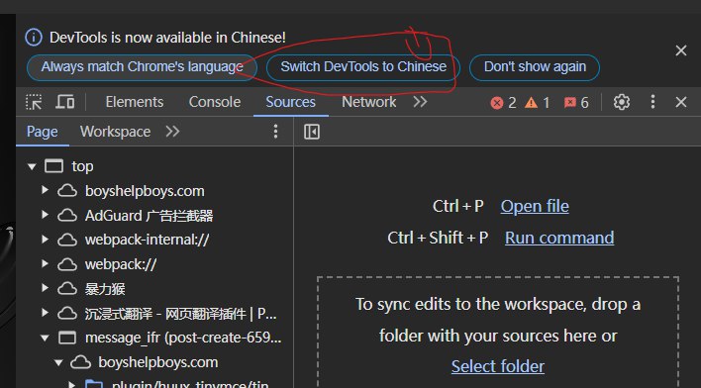Open the Network tab
This screenshot has width=701, height=388.
click(369, 102)
